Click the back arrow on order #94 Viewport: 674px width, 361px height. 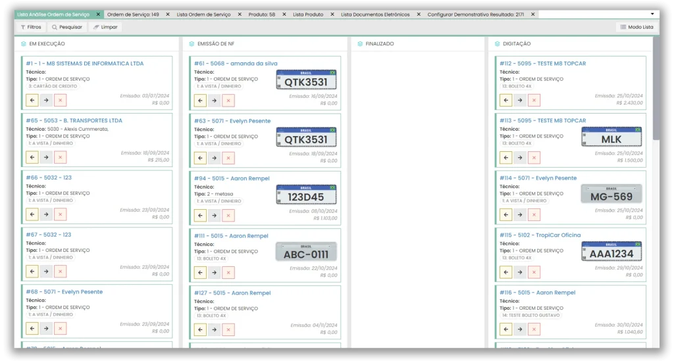pos(200,215)
